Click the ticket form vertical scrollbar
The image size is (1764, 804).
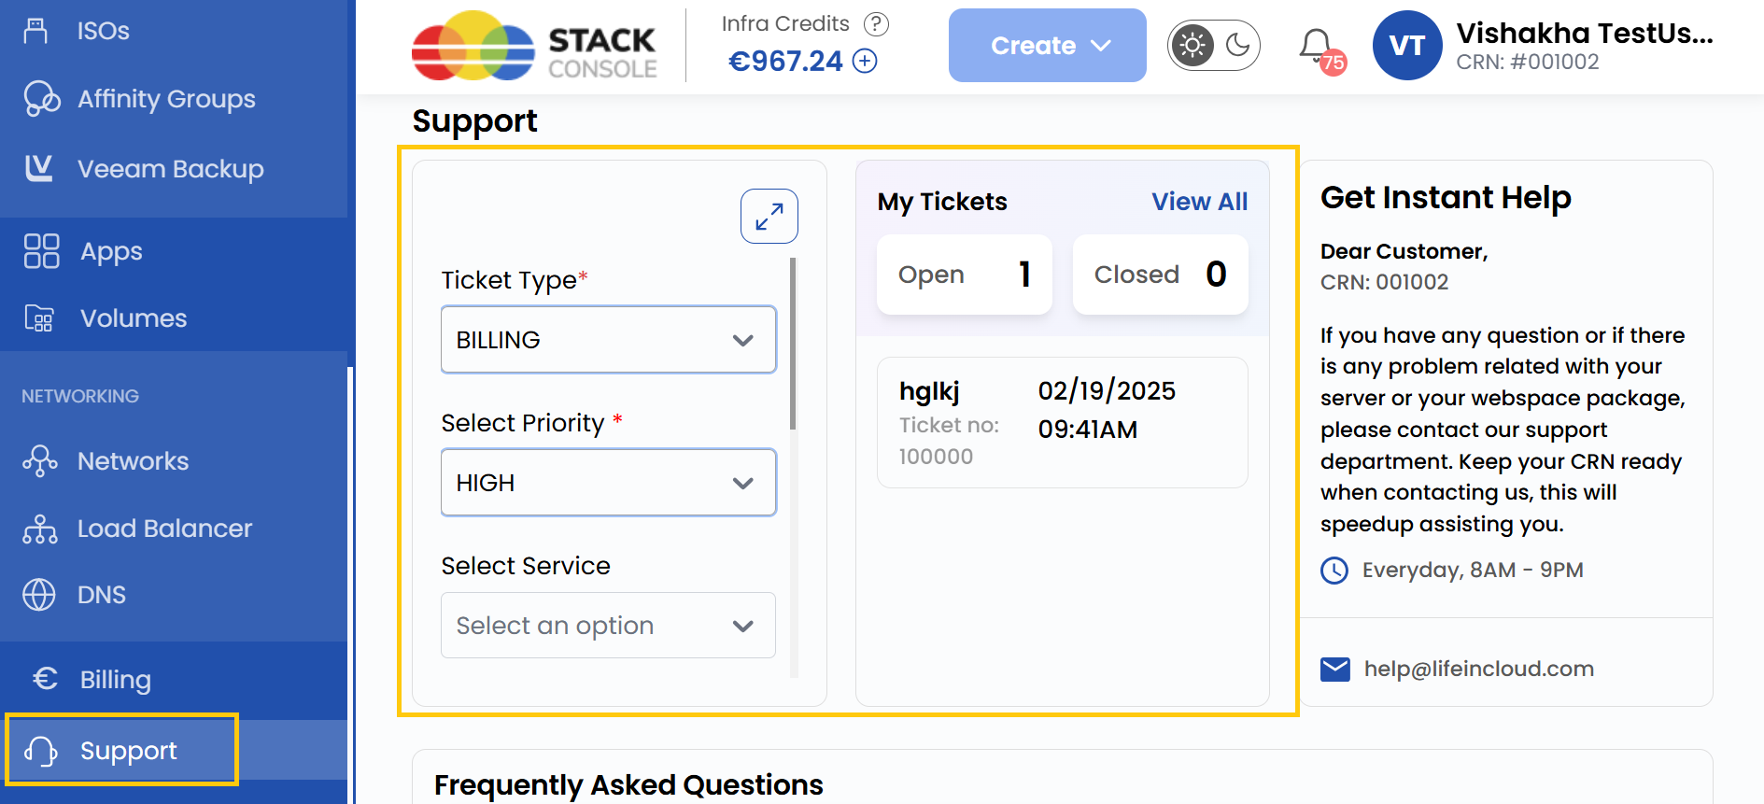[793, 346]
